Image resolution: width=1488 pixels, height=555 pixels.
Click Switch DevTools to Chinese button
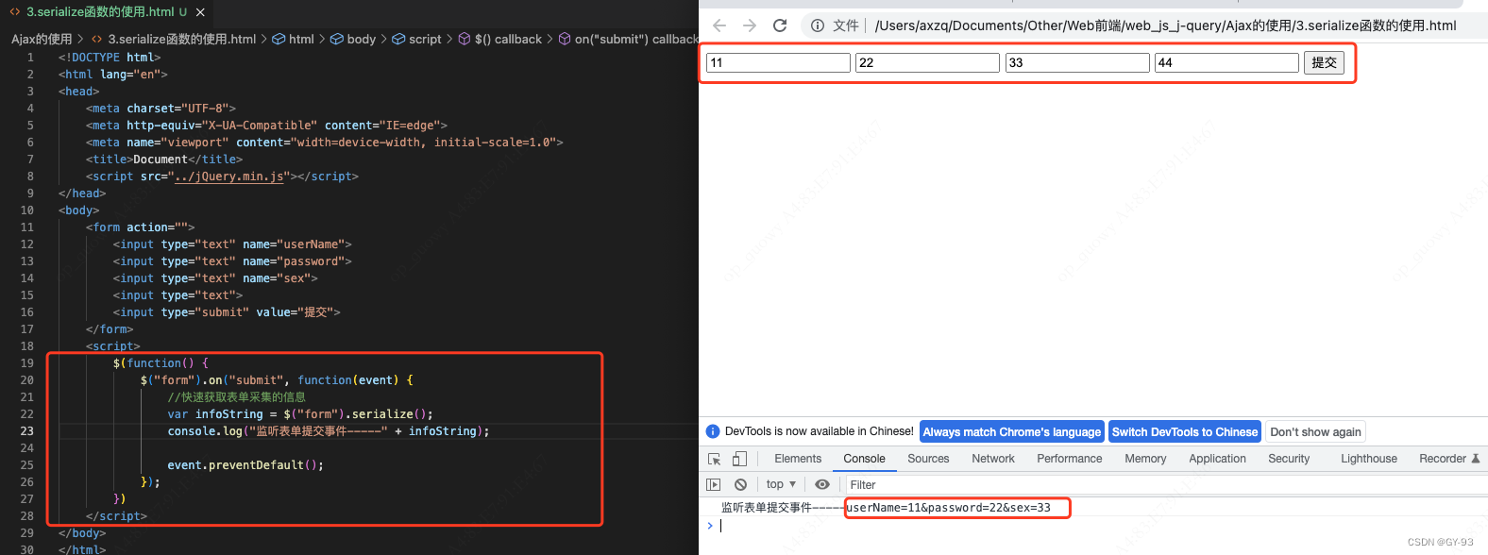1185,431
